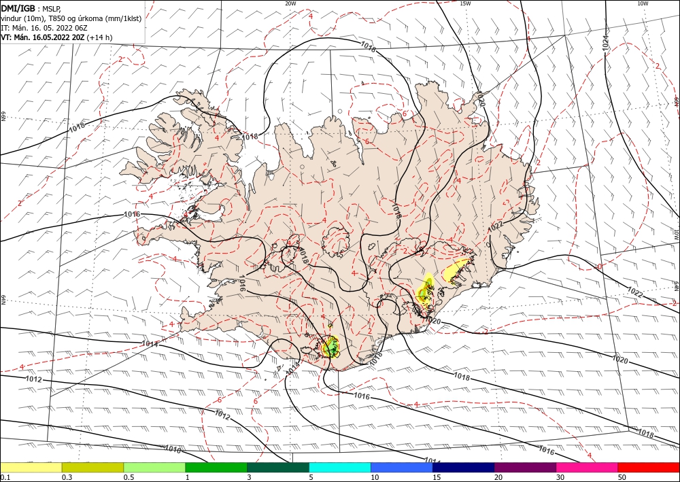Click the '15W' longitude label

click(465, 3)
